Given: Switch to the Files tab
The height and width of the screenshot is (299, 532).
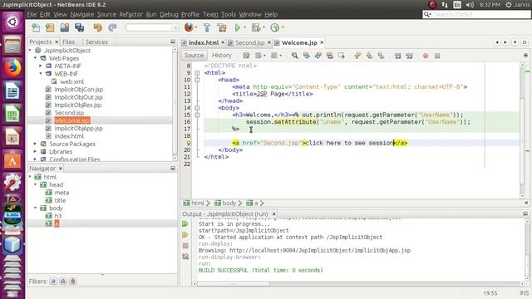Looking at the screenshot, I should (x=68, y=42).
